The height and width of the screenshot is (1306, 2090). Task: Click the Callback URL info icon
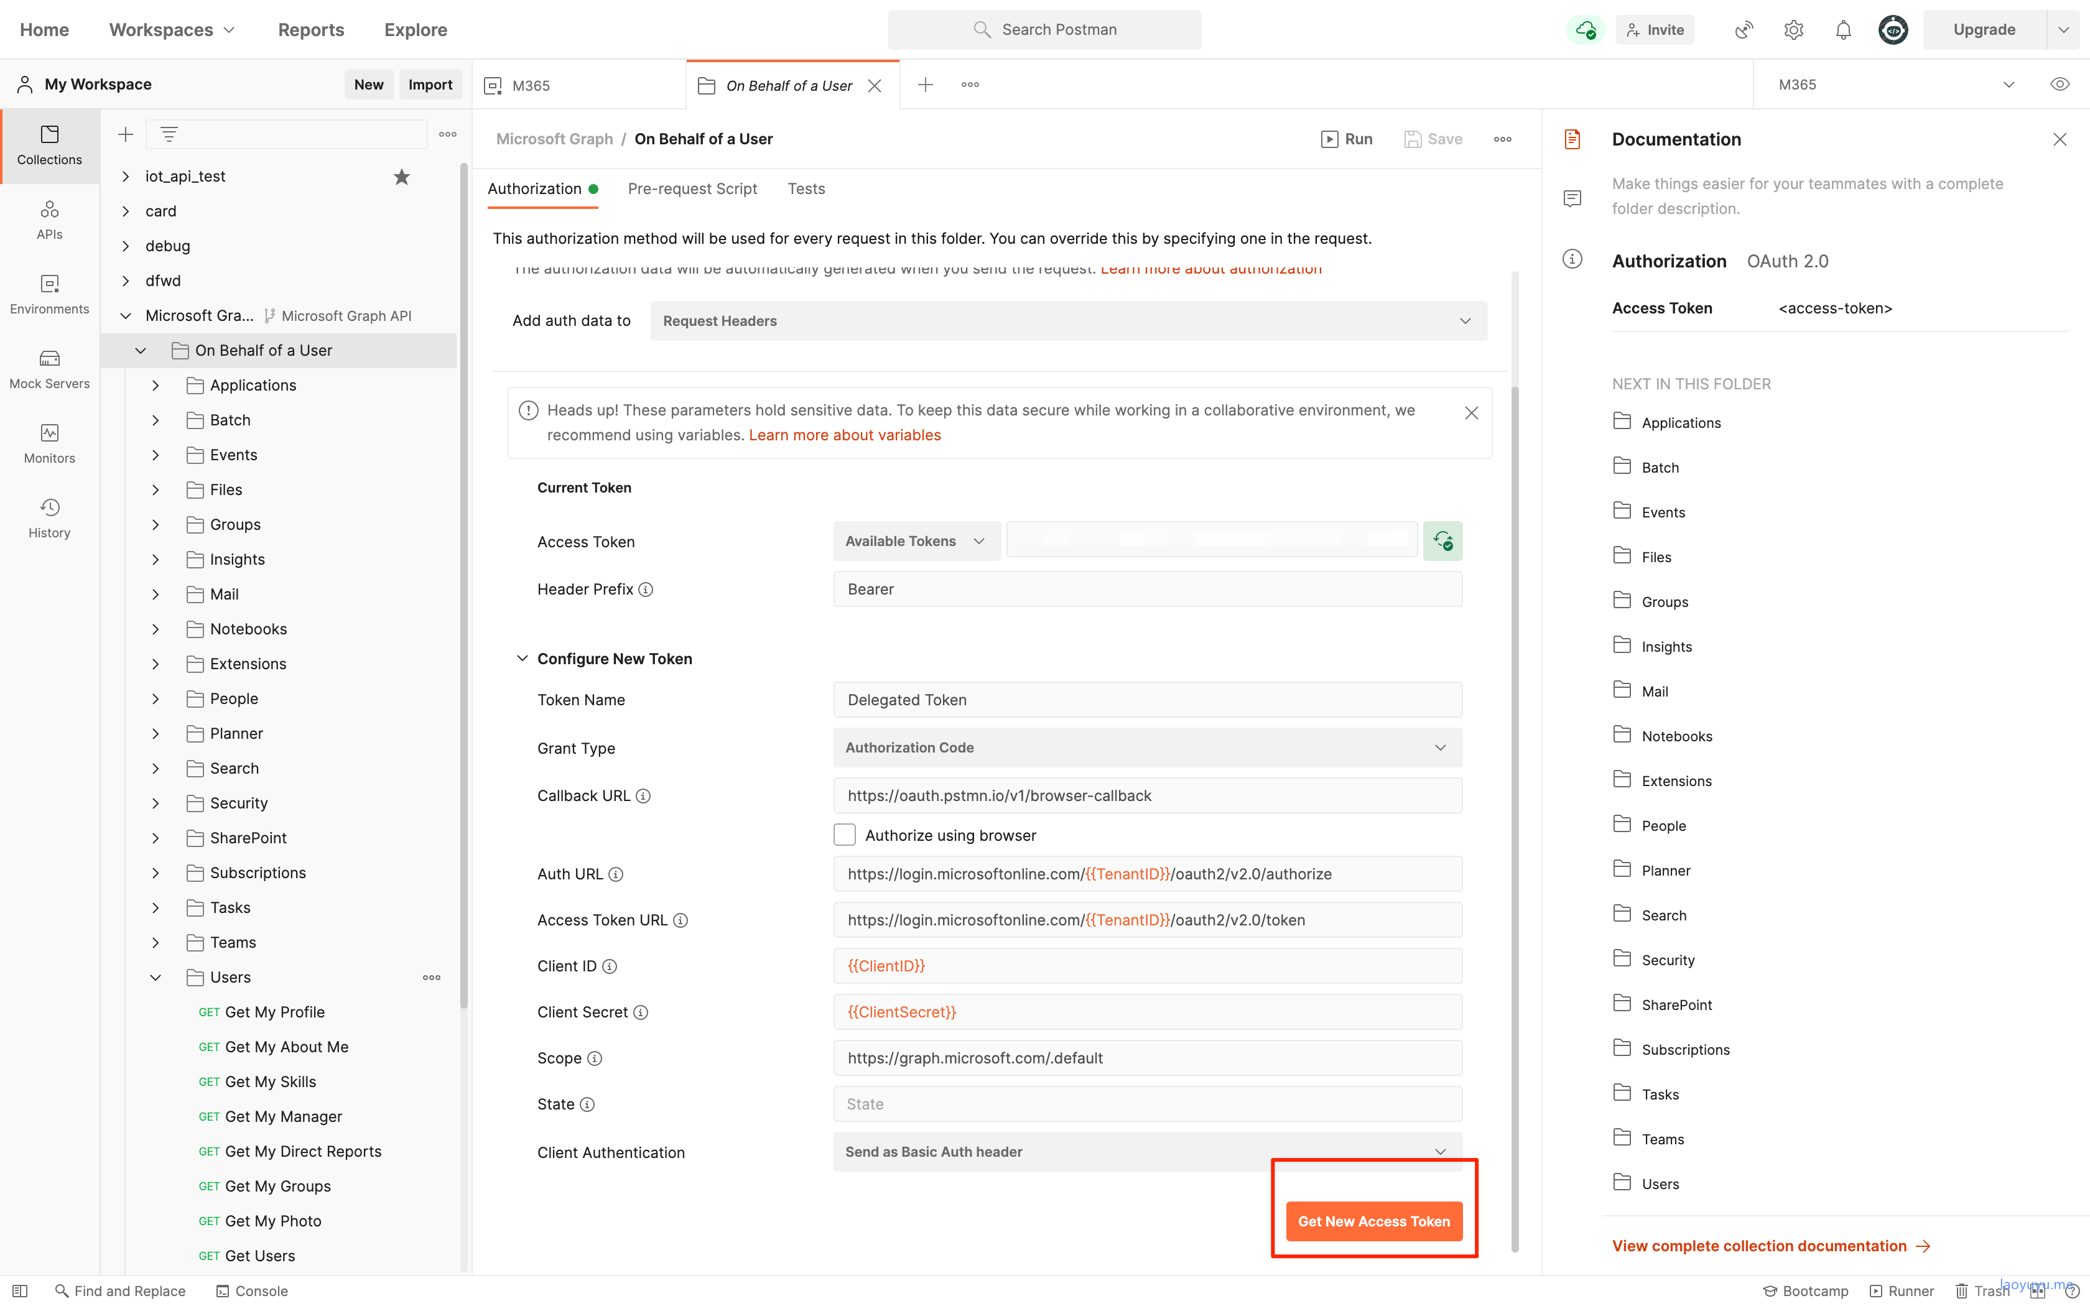[x=643, y=795]
